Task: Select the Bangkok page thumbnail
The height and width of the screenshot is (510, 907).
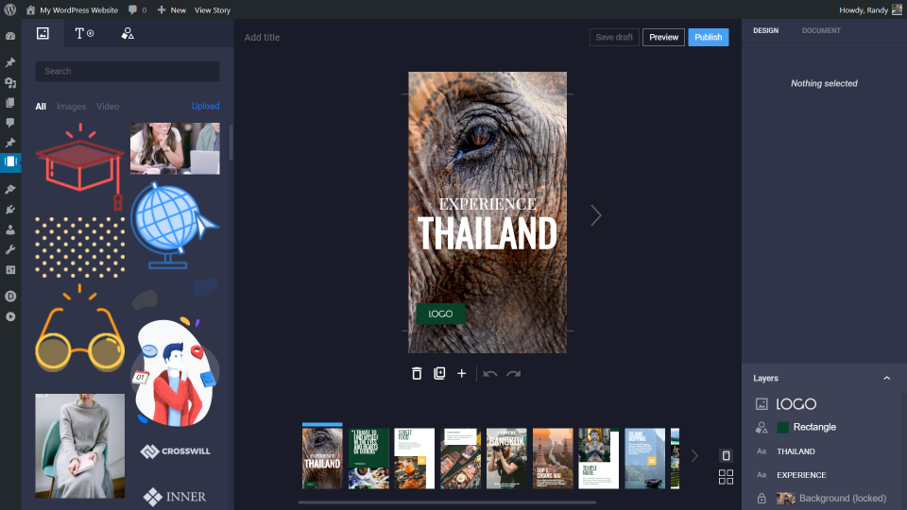Action: (506, 458)
